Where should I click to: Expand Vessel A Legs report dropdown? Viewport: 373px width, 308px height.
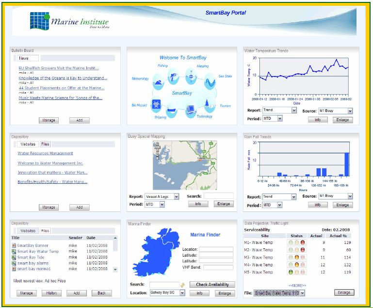click(x=176, y=196)
